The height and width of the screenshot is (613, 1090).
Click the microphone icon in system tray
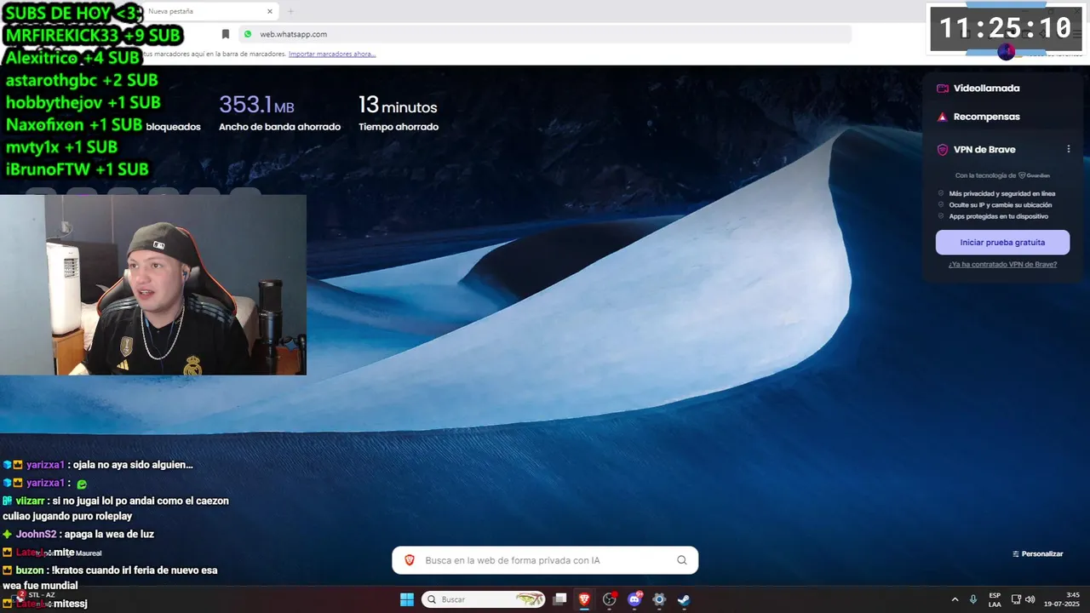973,599
